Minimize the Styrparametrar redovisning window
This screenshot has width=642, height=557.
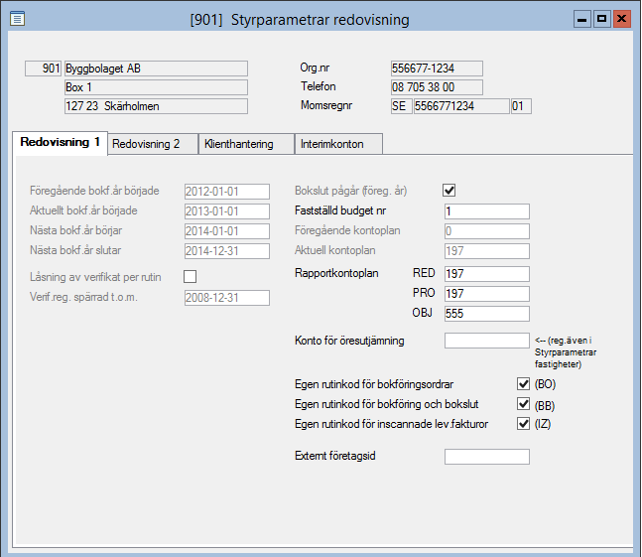581,19
